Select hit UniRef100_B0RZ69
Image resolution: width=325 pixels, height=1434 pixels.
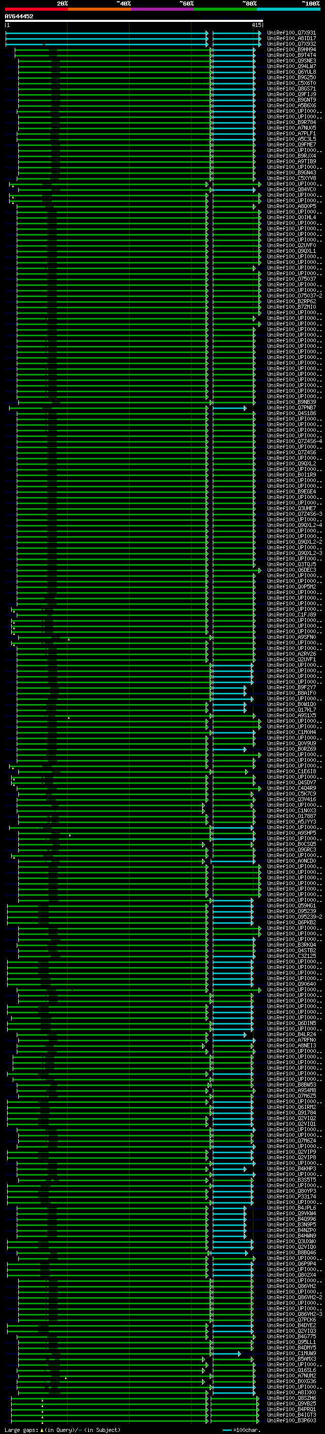[x=291, y=749]
